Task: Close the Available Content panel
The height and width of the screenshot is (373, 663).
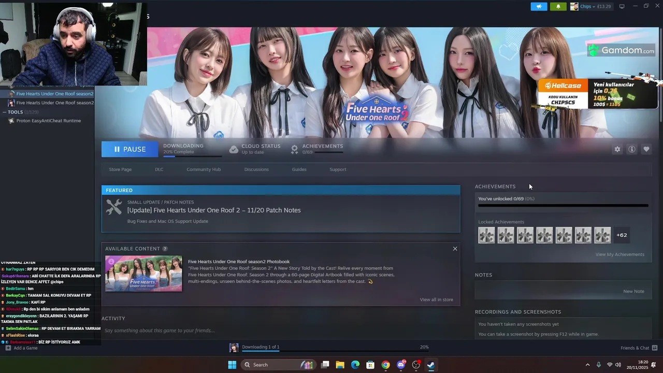Action: tap(455, 249)
